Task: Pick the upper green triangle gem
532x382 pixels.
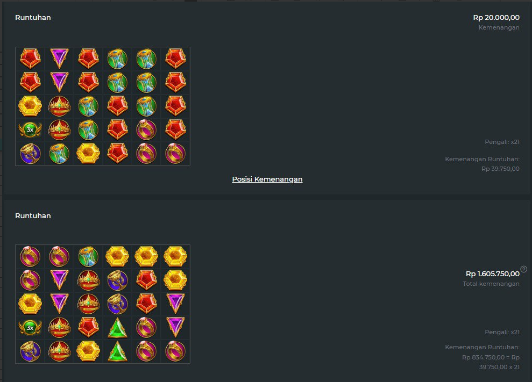Action: click(117, 327)
